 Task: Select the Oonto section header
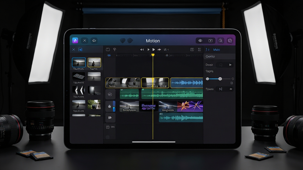tap(219, 56)
